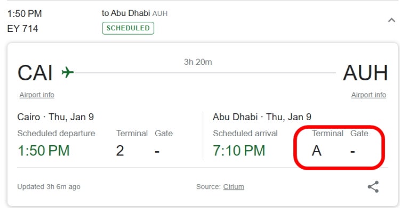Click the 1:50 PM departure header time
This screenshot has width=400, height=208.
click(25, 14)
